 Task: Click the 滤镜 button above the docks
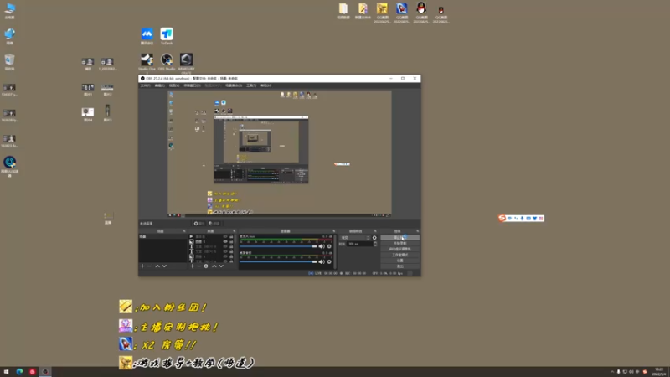pyautogui.click(x=214, y=223)
